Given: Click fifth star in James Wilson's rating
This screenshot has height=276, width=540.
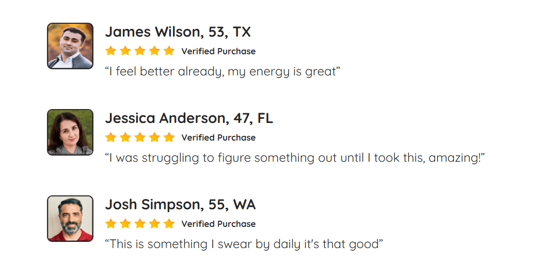Looking at the screenshot, I should tap(169, 51).
